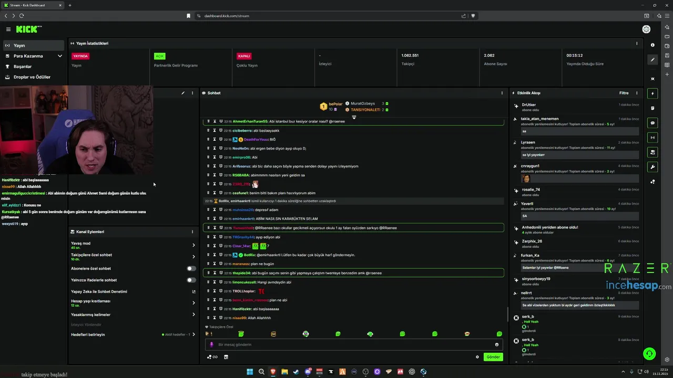Open a new browser tab
The width and height of the screenshot is (673, 378).
point(70,5)
